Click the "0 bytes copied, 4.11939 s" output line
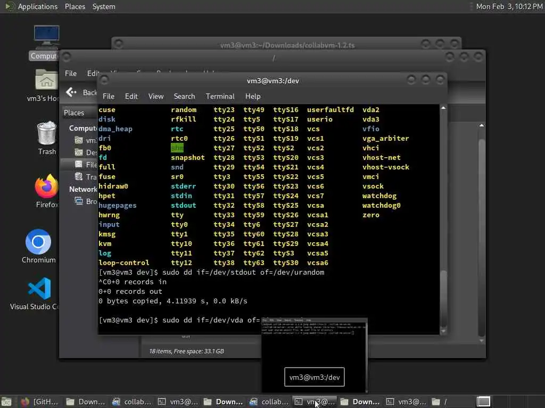This screenshot has height=408, width=545. [x=173, y=301]
